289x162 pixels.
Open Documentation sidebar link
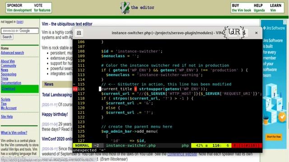(11, 83)
